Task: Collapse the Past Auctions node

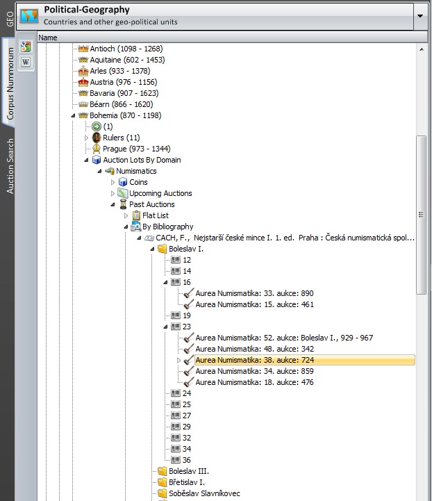Action: [x=113, y=204]
